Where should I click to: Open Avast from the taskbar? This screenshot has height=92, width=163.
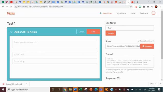106,89
